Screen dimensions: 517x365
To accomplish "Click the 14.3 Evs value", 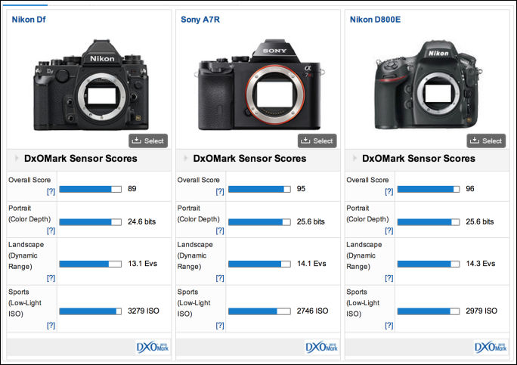I will click(x=481, y=264).
